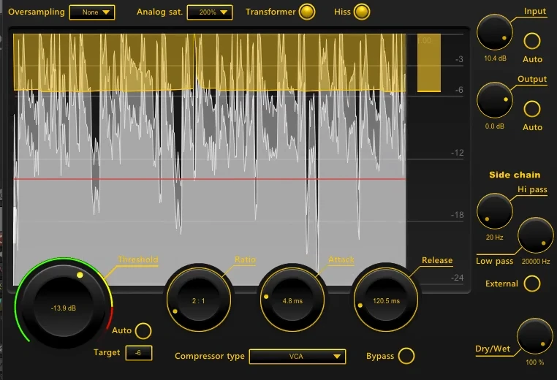Click the Ratio knob showing 2 : 1
557x380 pixels.
(x=199, y=300)
